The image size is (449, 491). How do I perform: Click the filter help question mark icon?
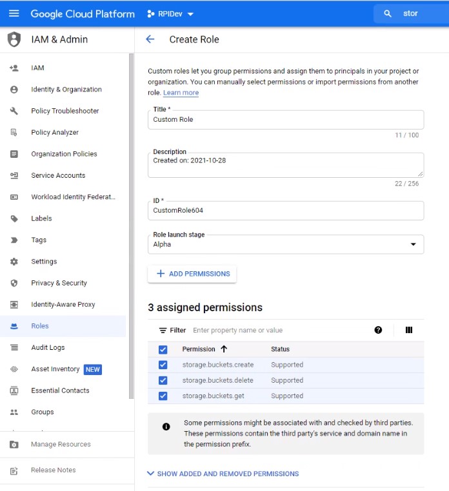378,330
